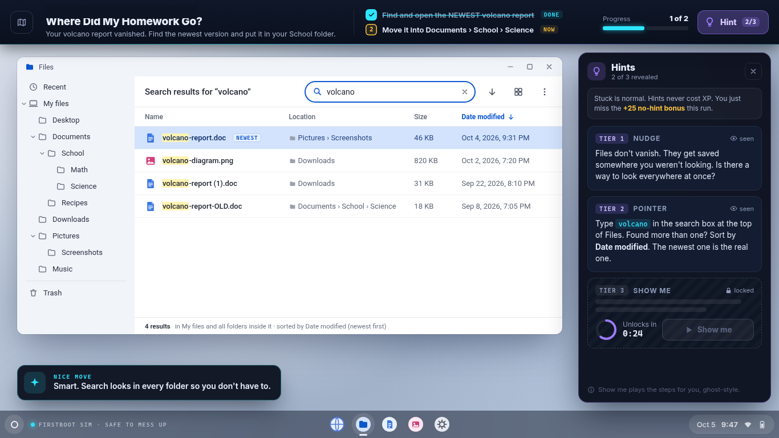779x438 pixels.
Task: Open the Recipes folder
Action: [74, 203]
